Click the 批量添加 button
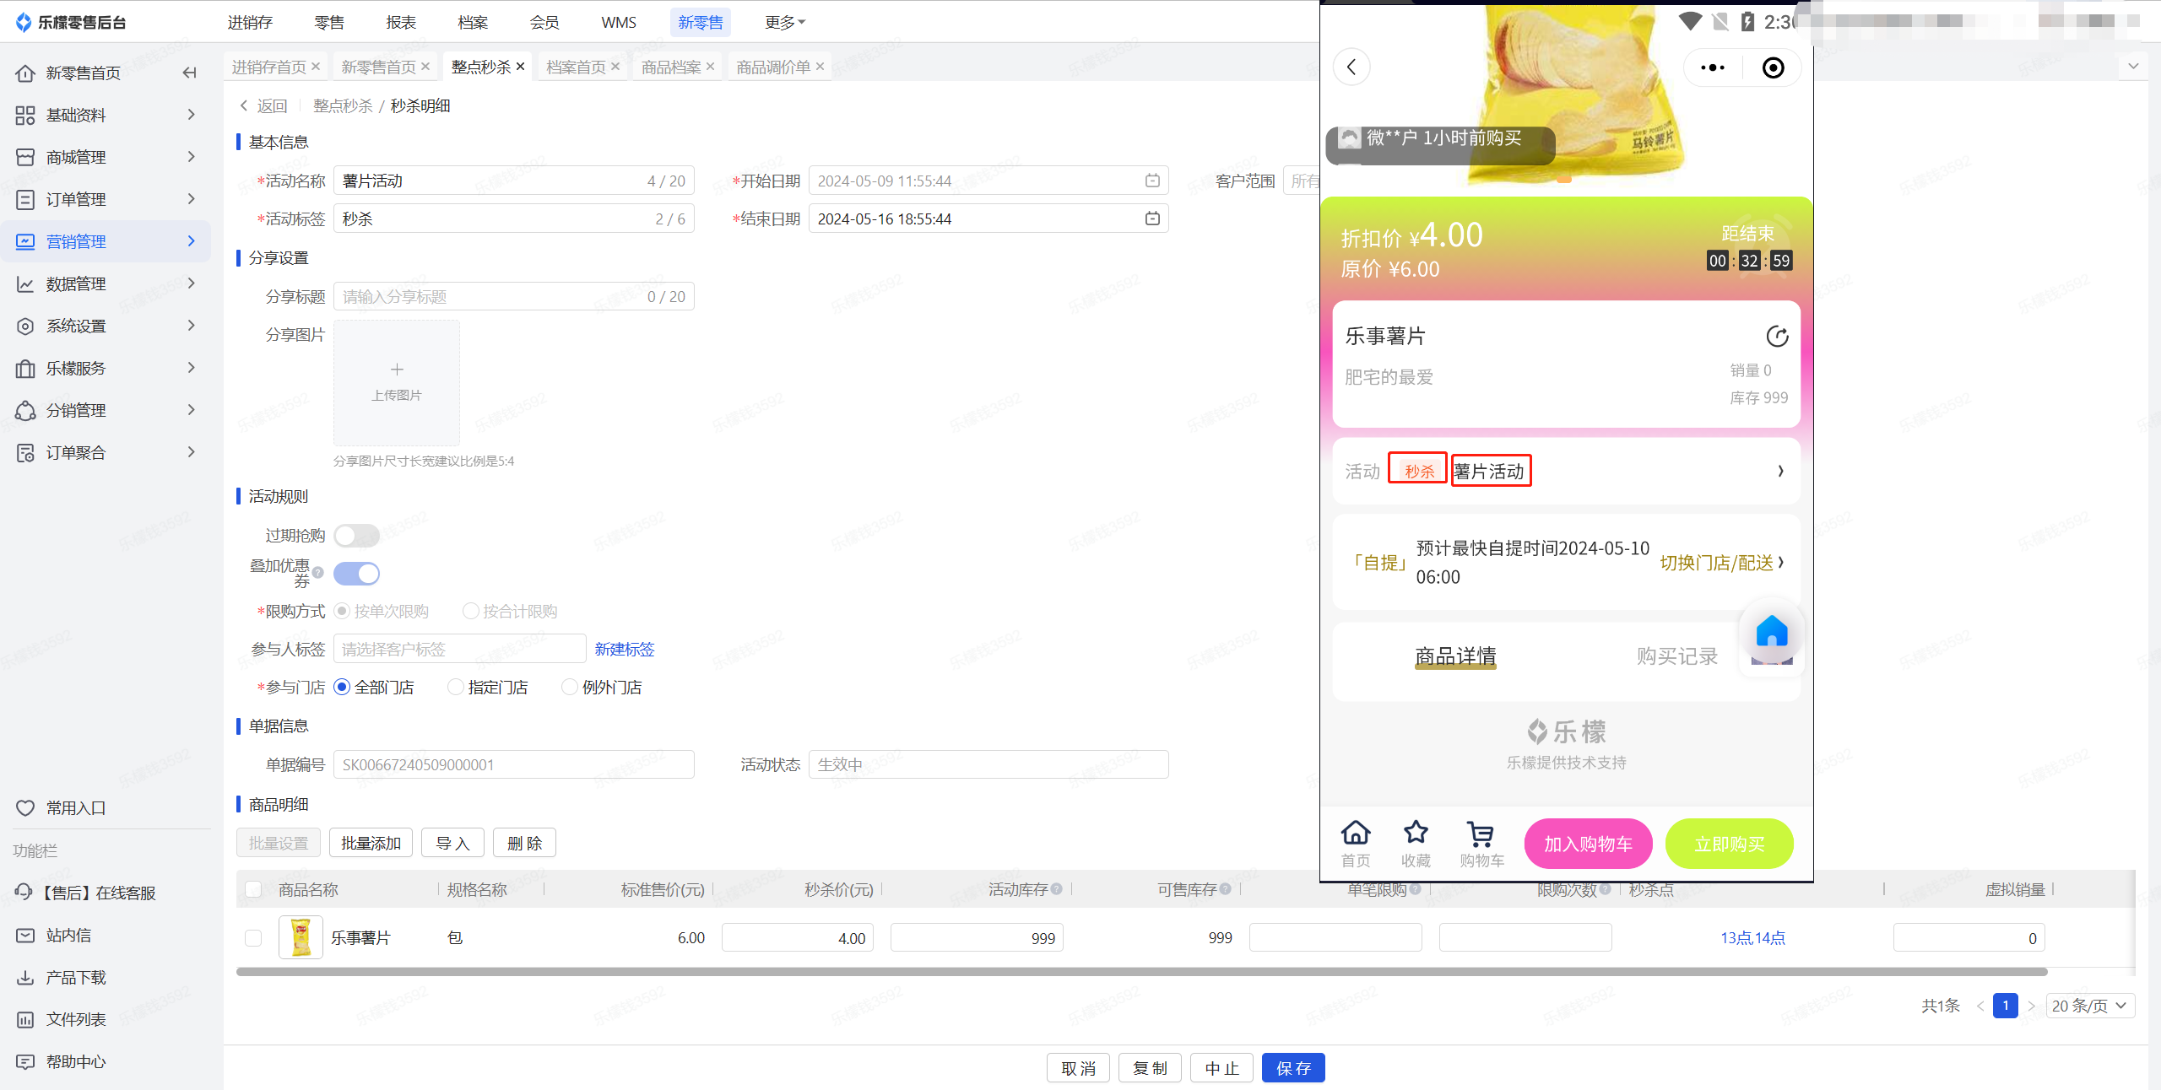The image size is (2161, 1090). (371, 843)
